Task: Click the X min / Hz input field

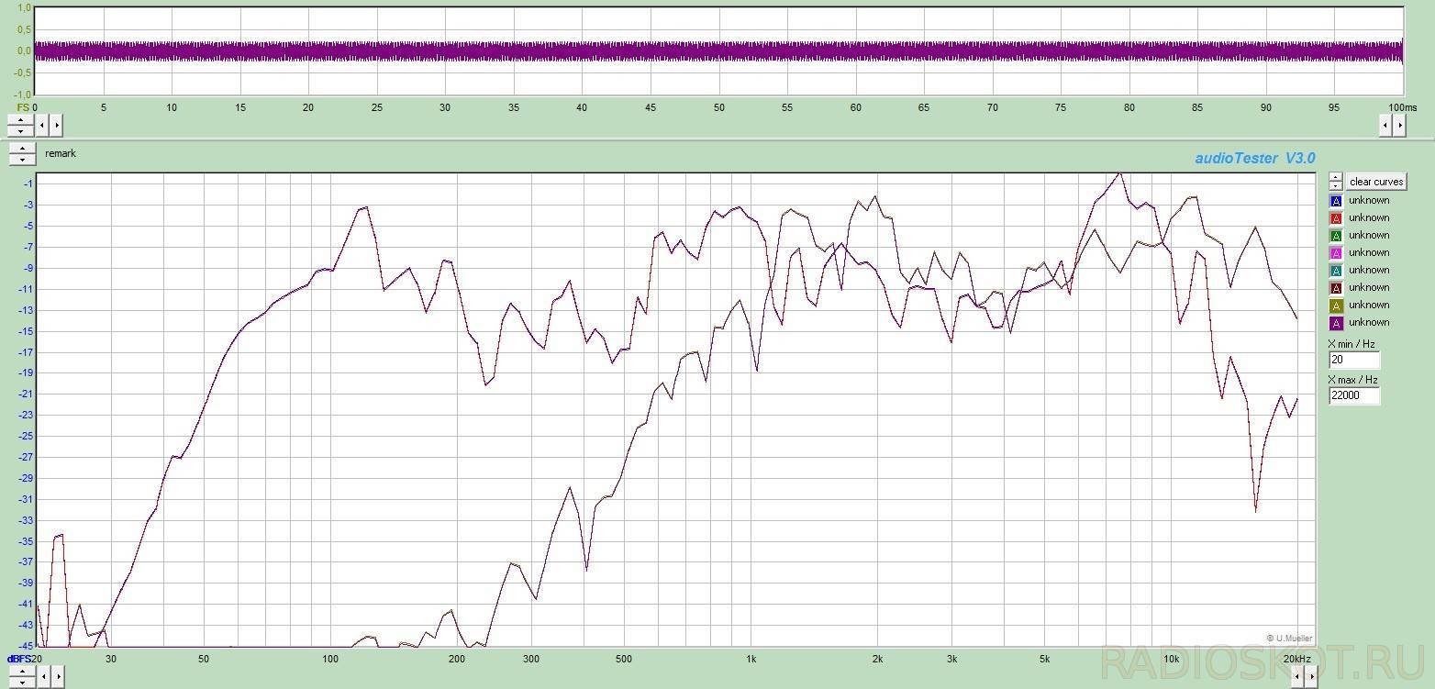Action: click(x=1353, y=361)
